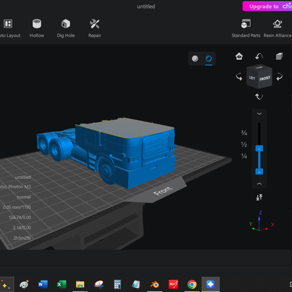This screenshot has height=292, width=292.
Task: Click the down chevron above layer slider
Action: click(x=259, y=114)
